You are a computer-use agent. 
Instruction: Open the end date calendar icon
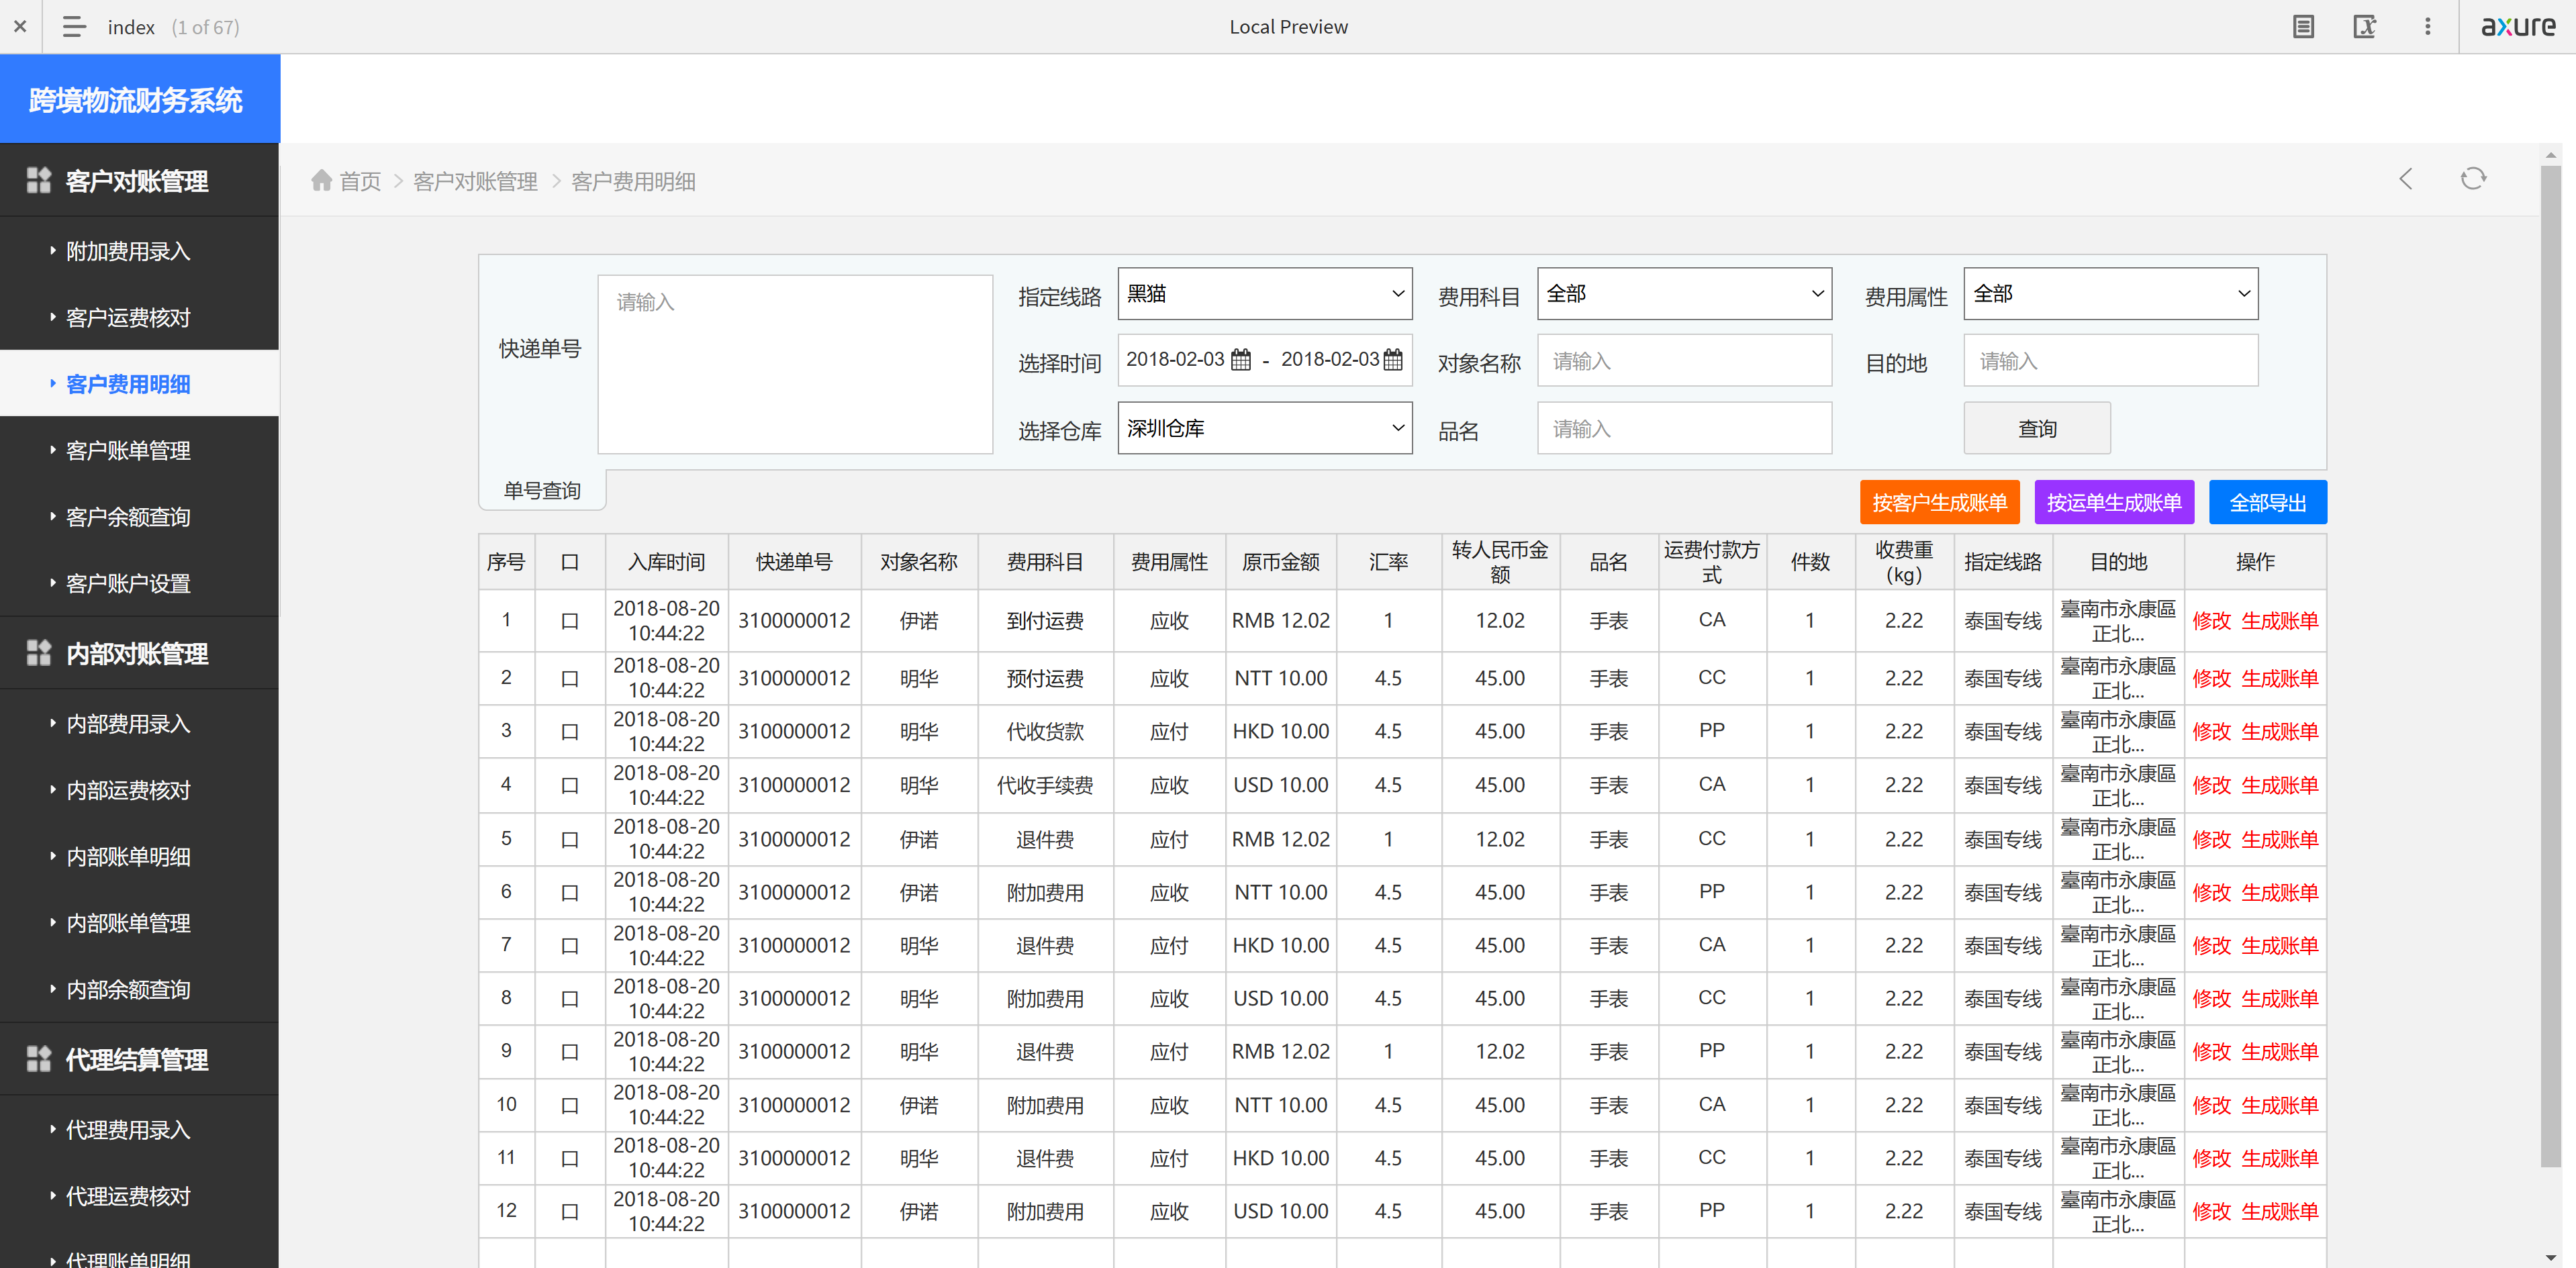click(x=1392, y=360)
